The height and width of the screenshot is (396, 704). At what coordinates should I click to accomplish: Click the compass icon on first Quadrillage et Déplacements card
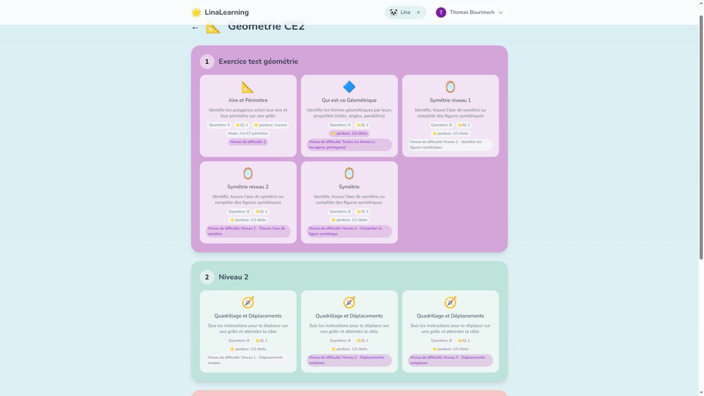248,302
